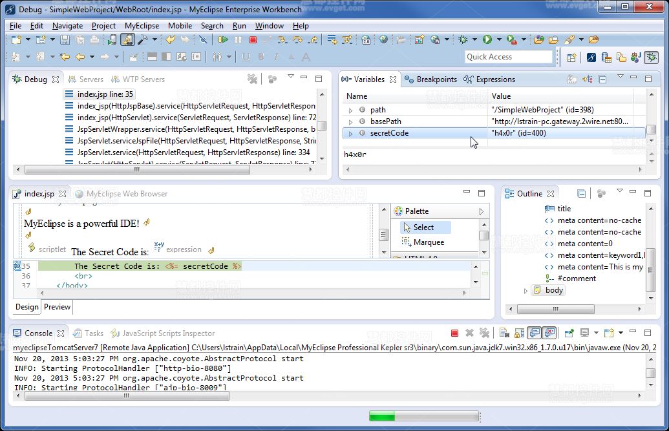The width and height of the screenshot is (669, 431).
Task: Toggle the vertical split layout icon
Action: click(x=167, y=57)
